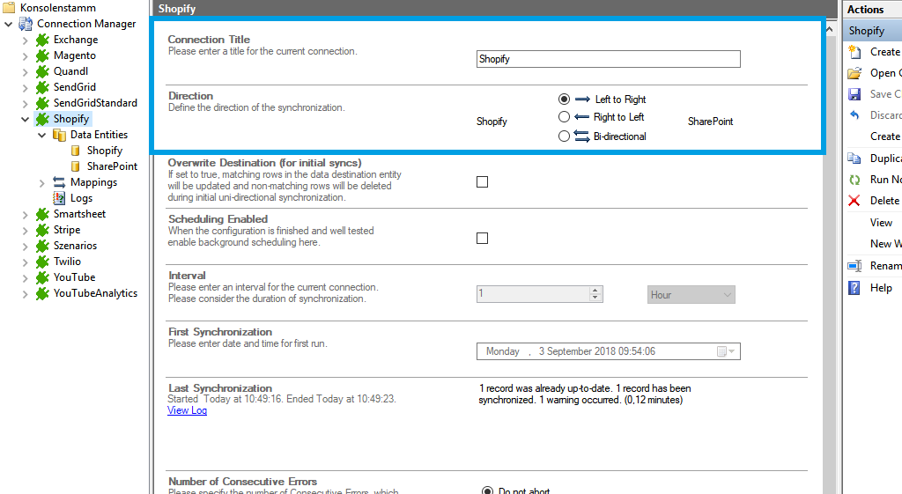Tick the Scheduling Enabled checkbox

coord(482,239)
